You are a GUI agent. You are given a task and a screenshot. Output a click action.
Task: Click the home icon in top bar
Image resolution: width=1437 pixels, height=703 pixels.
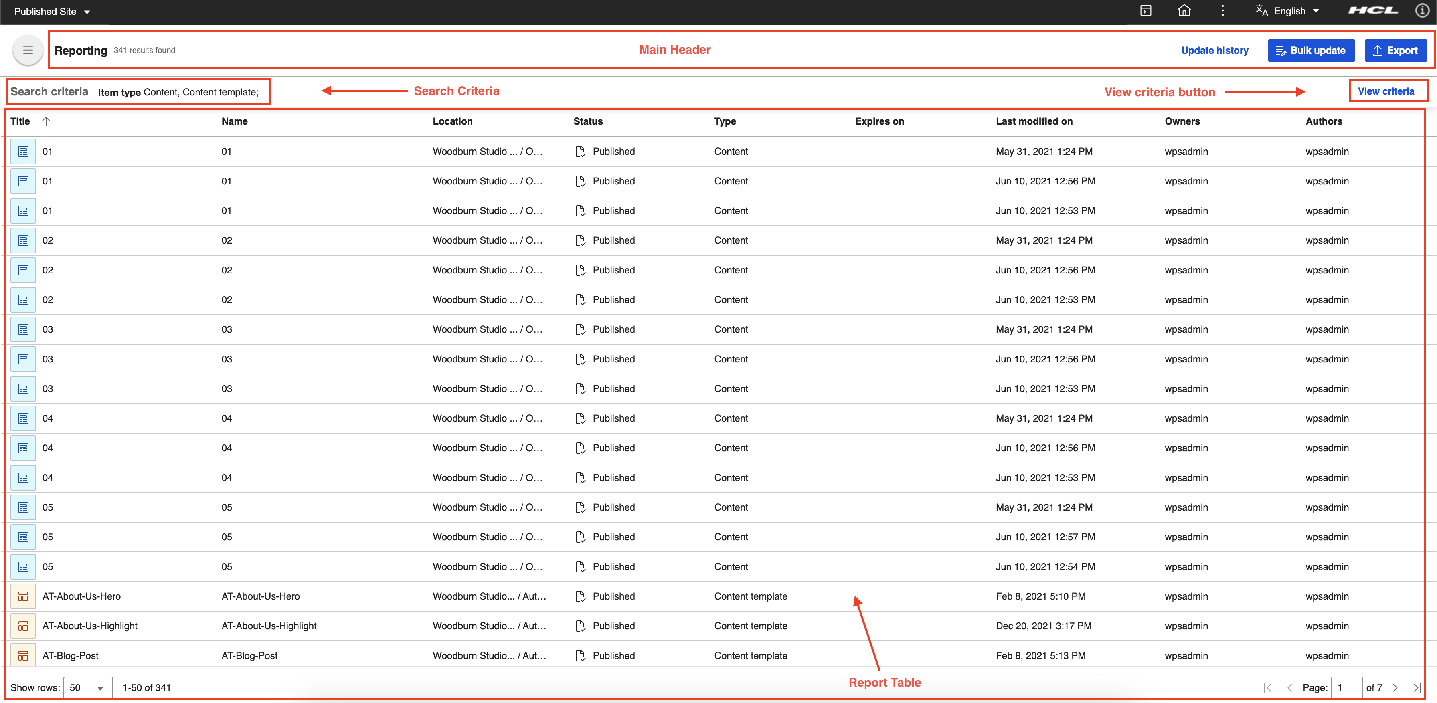coord(1184,11)
